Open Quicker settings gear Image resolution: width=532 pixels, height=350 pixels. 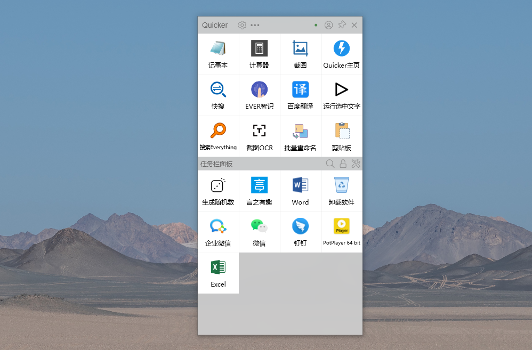click(242, 25)
